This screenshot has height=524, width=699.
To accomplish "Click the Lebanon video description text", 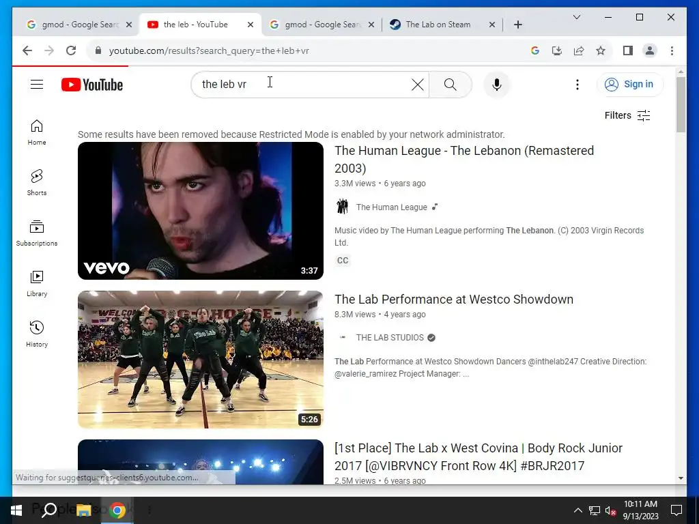I will (489, 237).
